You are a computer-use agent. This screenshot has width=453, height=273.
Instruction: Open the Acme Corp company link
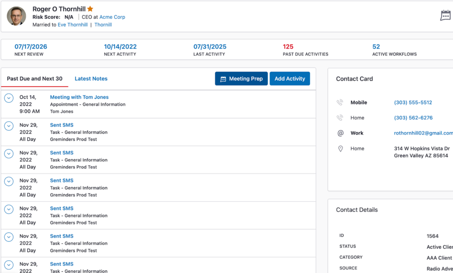tap(112, 17)
